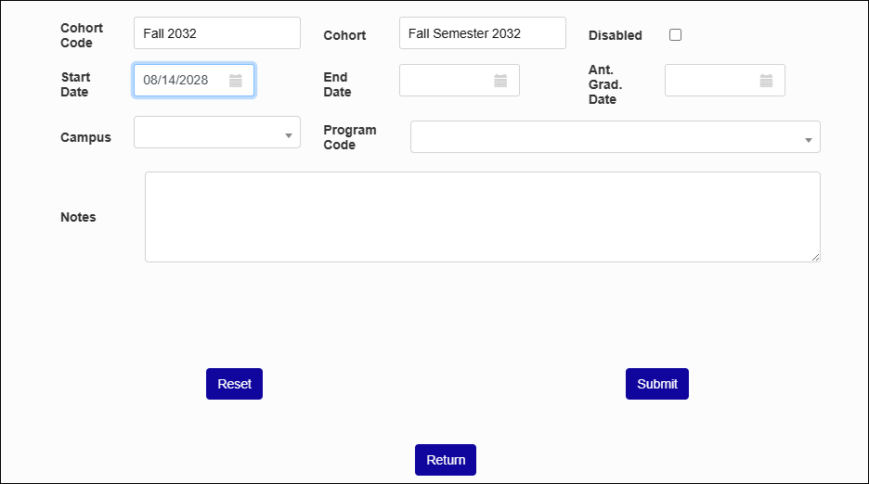869x484 pixels.
Task: Click the End Date label
Action: [x=338, y=84]
